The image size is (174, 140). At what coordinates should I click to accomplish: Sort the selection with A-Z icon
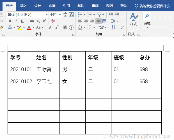[x=113, y=27]
